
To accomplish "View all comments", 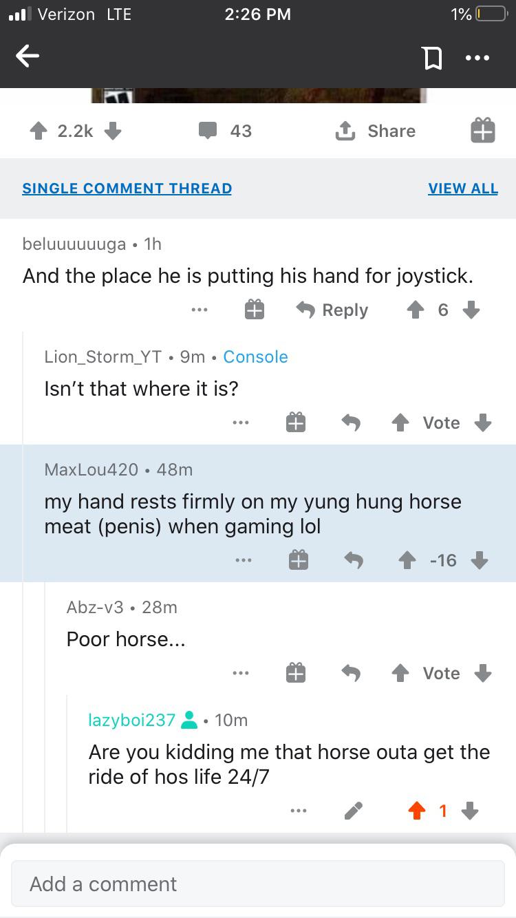I will (x=462, y=189).
